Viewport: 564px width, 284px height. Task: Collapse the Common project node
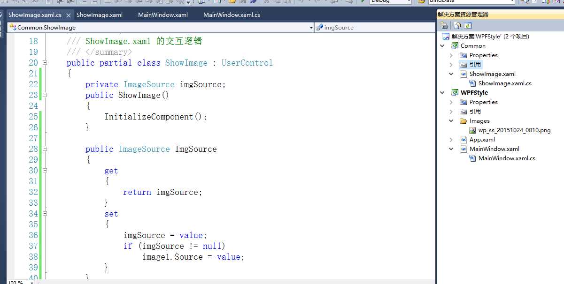tap(442, 45)
